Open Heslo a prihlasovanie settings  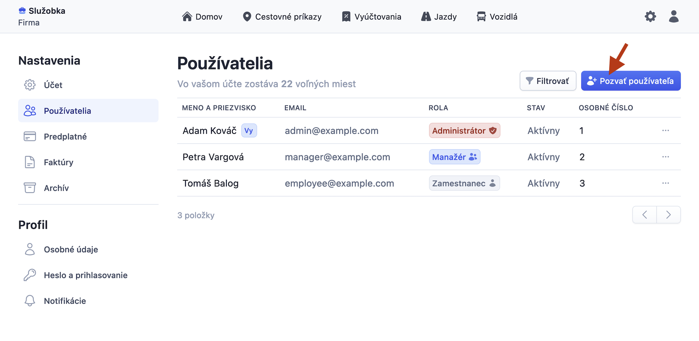85,275
